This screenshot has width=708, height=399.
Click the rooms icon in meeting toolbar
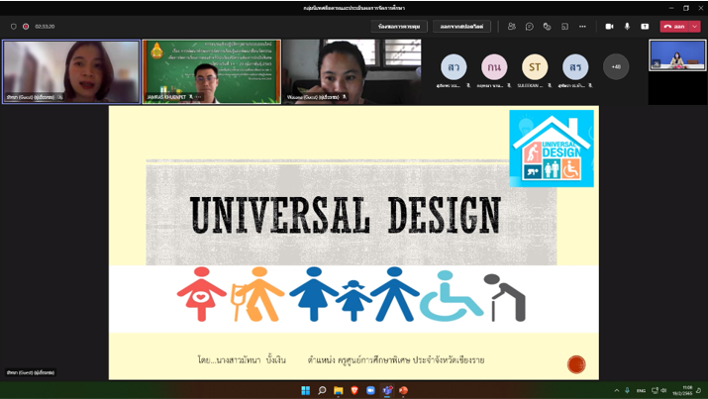click(x=564, y=27)
